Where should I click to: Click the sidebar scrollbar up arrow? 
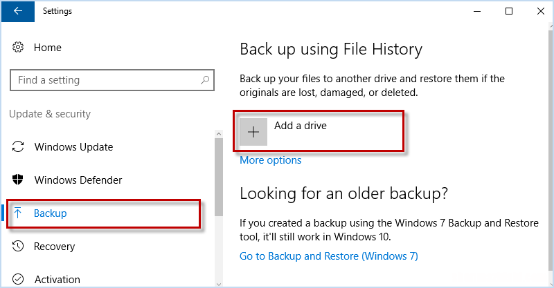tap(219, 134)
